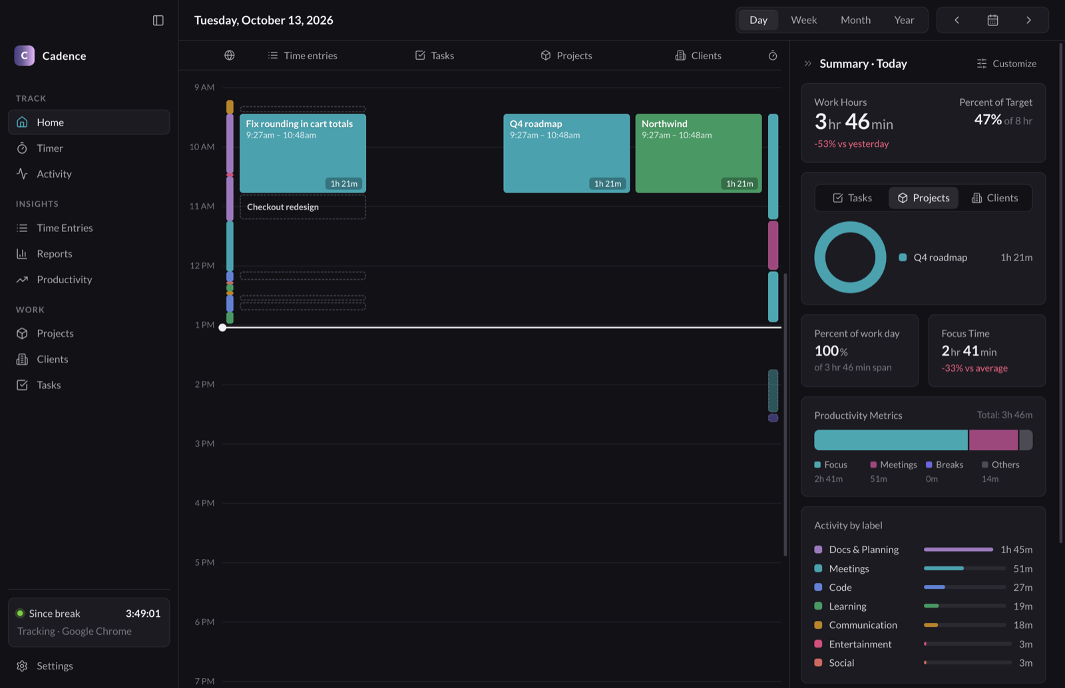The height and width of the screenshot is (688, 1065).
Task: Open Time Entries in sidebar
Action: (x=89, y=228)
